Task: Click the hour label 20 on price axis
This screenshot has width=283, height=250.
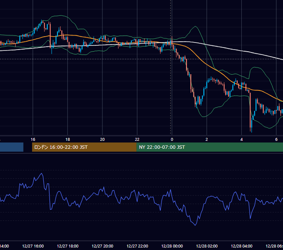Action: tap(102, 140)
